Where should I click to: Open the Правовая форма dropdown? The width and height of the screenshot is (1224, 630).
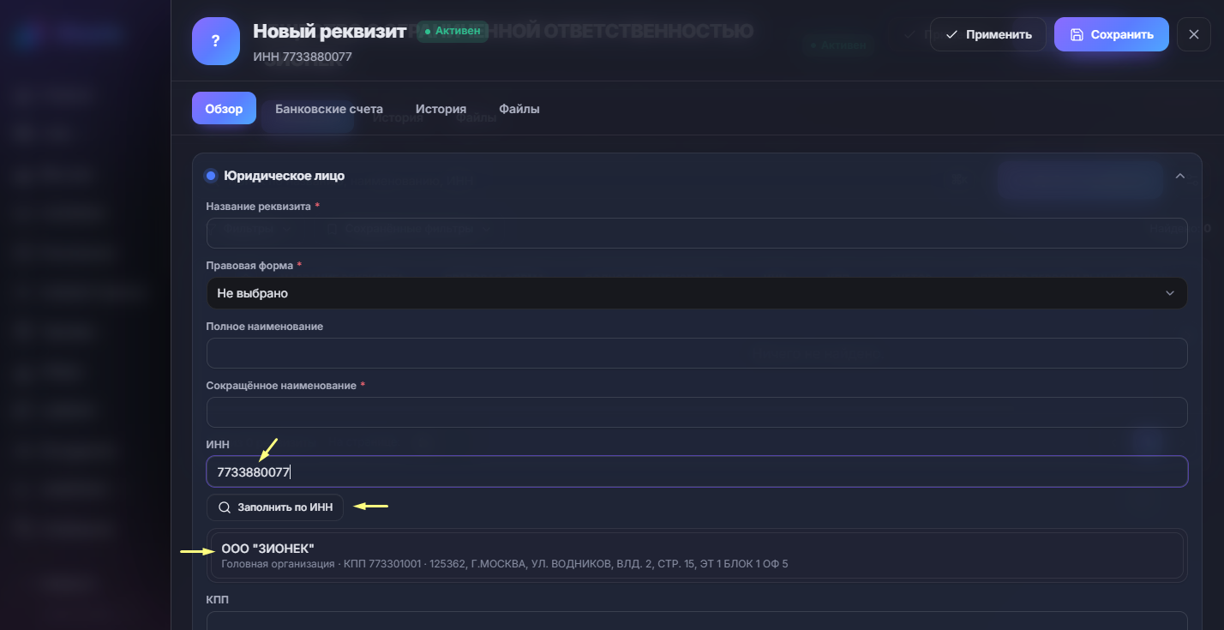click(697, 293)
